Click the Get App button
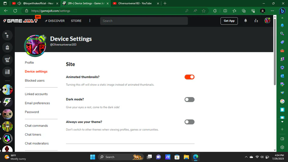The width and height of the screenshot is (288, 162). pyautogui.click(x=229, y=21)
